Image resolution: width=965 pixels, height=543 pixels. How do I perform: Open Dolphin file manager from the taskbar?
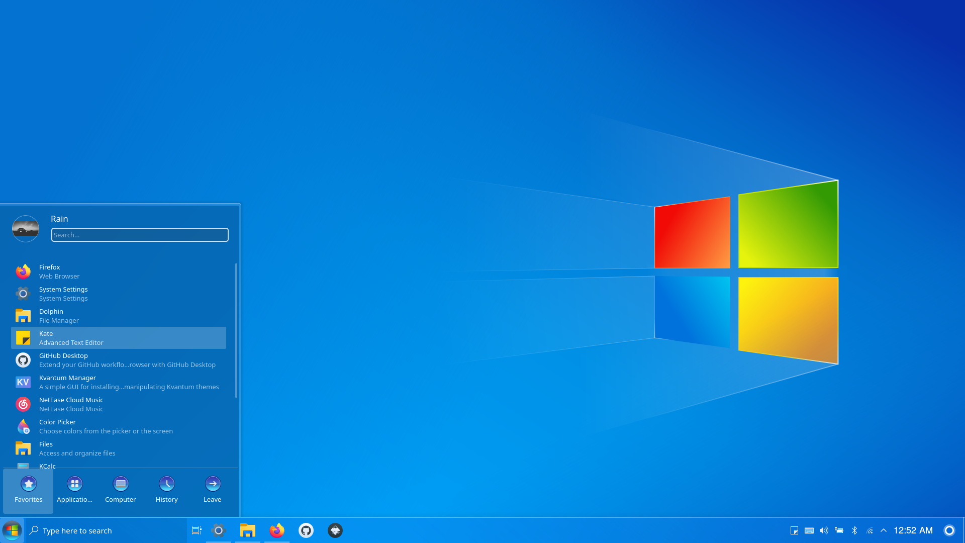(x=248, y=530)
